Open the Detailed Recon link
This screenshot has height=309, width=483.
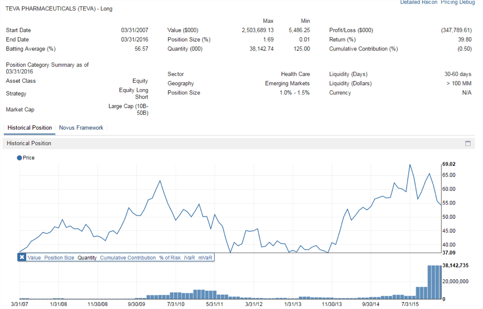coord(419,2)
